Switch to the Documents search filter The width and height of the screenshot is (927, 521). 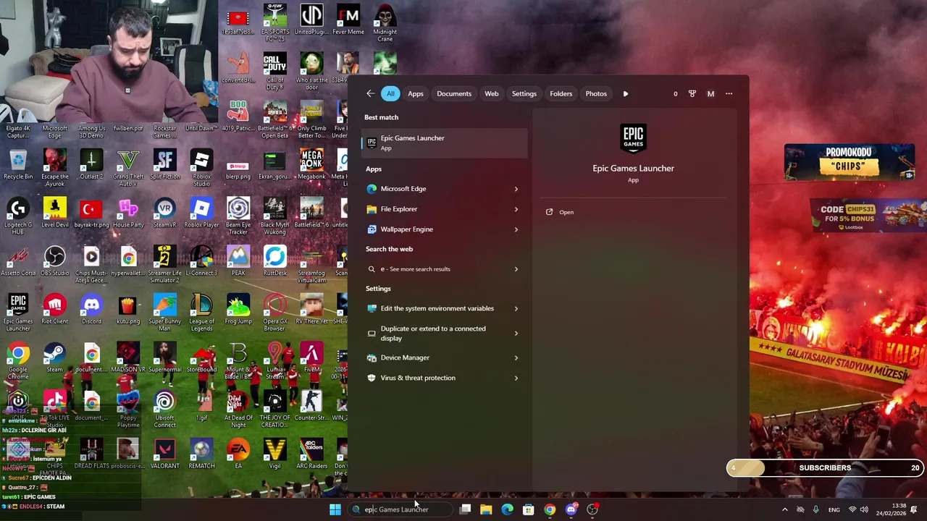(454, 93)
